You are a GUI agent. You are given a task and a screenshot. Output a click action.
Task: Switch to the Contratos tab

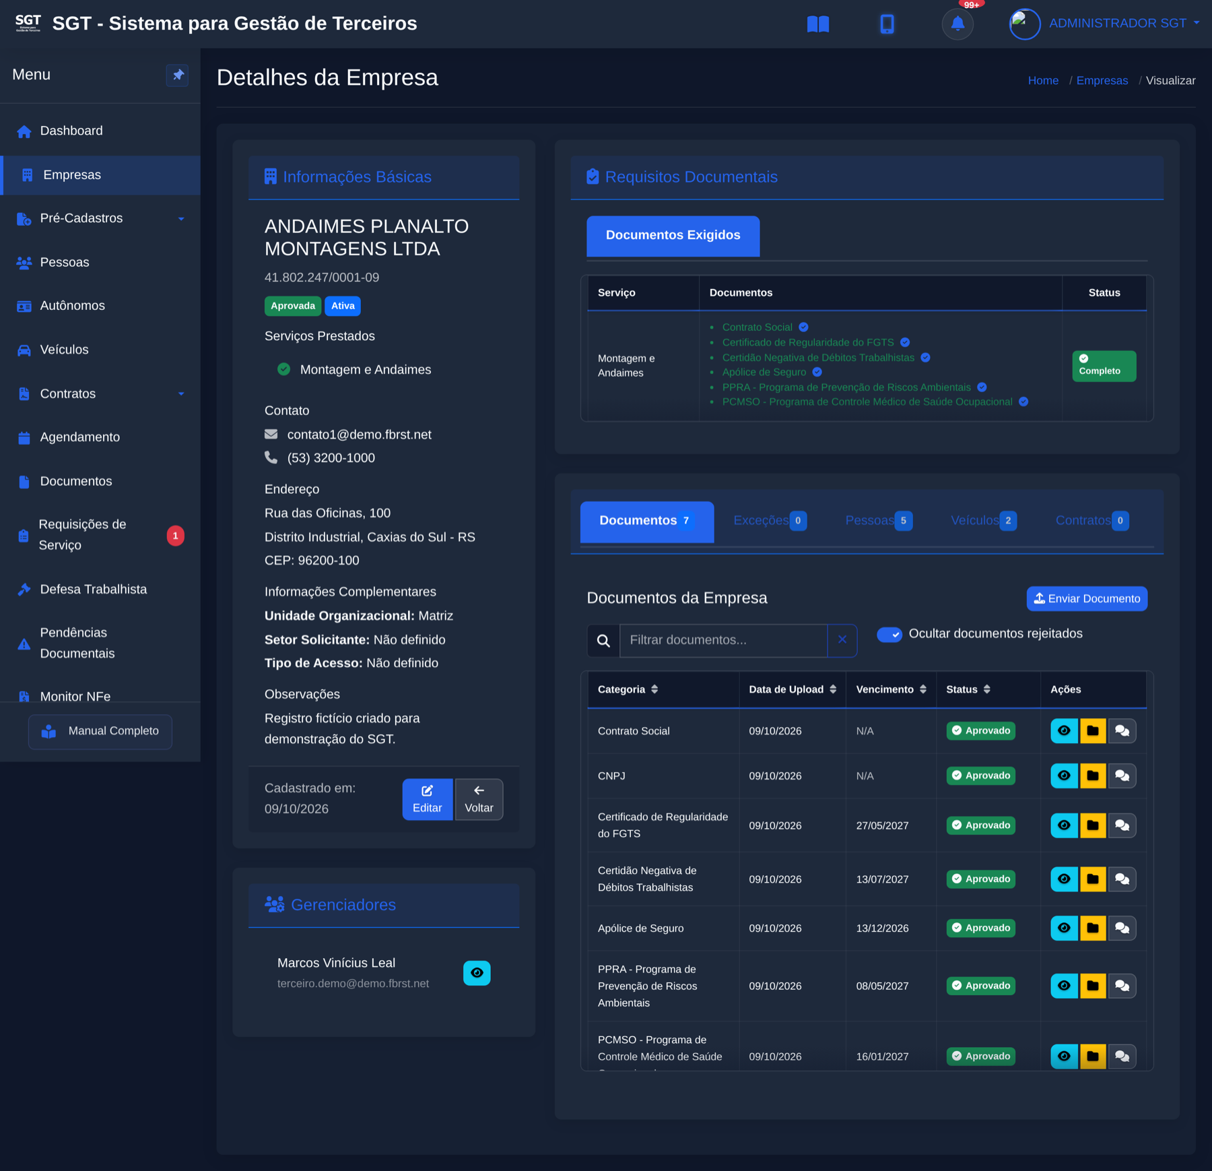point(1091,520)
